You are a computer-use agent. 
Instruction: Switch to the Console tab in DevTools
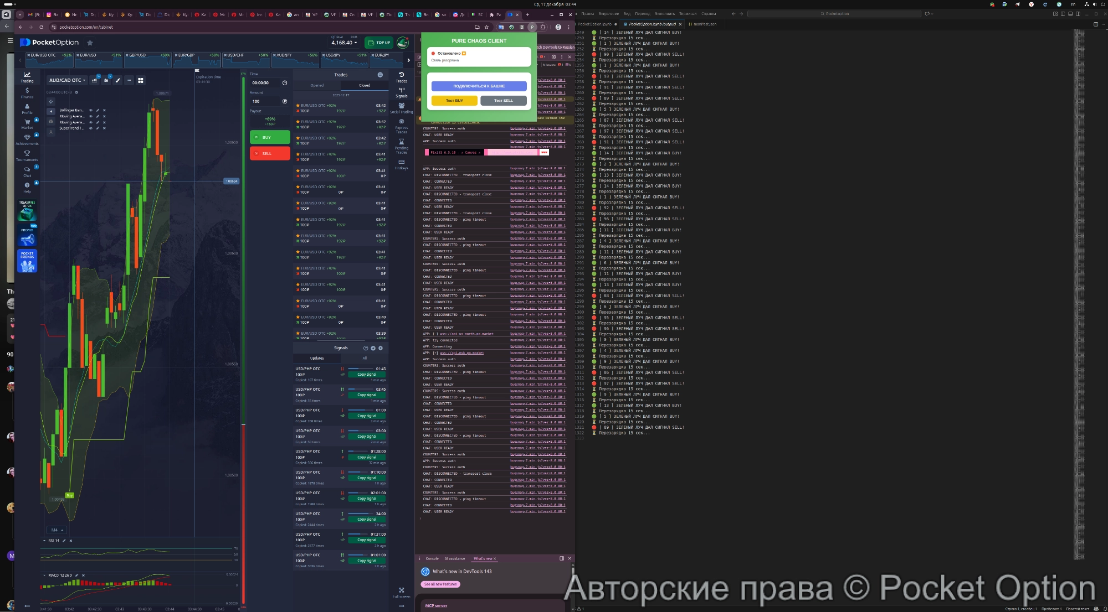(432, 558)
